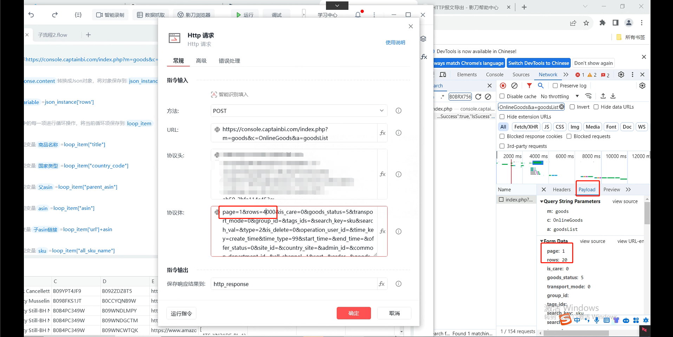673x337 pixels.
Task: Open the DevTools Console tab
Action: click(495, 74)
